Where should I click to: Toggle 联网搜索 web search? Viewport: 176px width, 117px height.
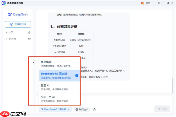(82, 109)
